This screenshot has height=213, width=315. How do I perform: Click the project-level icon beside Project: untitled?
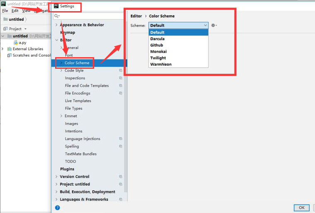tap(121, 184)
